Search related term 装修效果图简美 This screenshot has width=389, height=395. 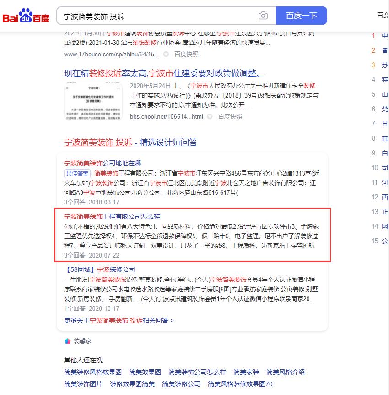point(132,384)
